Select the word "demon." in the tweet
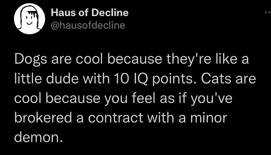The width and height of the screenshot is (271, 155). pos(39,138)
